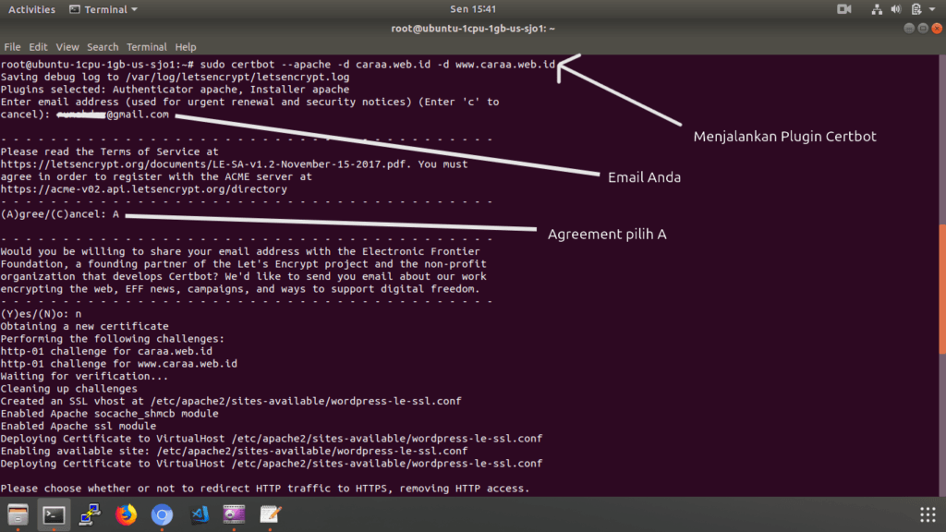This screenshot has width=946, height=532.
Task: Click 'http-01 challenge for caraa.web.id' line
Action: point(106,351)
